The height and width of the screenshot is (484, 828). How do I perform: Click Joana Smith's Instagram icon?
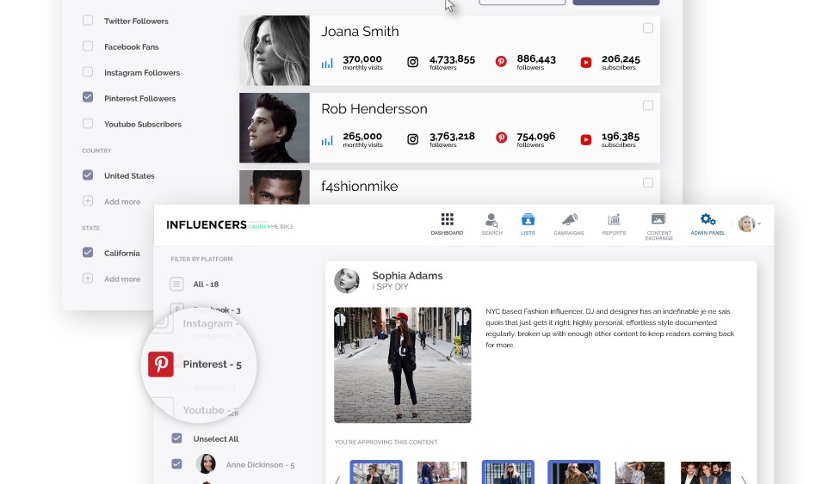(412, 62)
